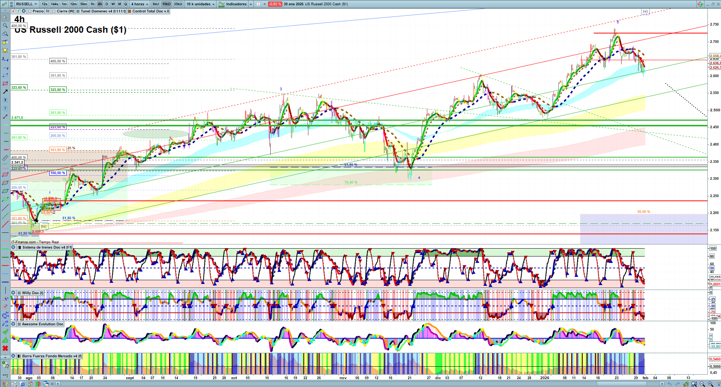
Task: Open the RUSSELL instrument dropdown
Action: [26, 4]
